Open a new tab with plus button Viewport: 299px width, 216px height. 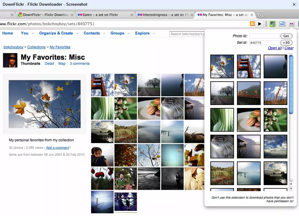coord(260,15)
